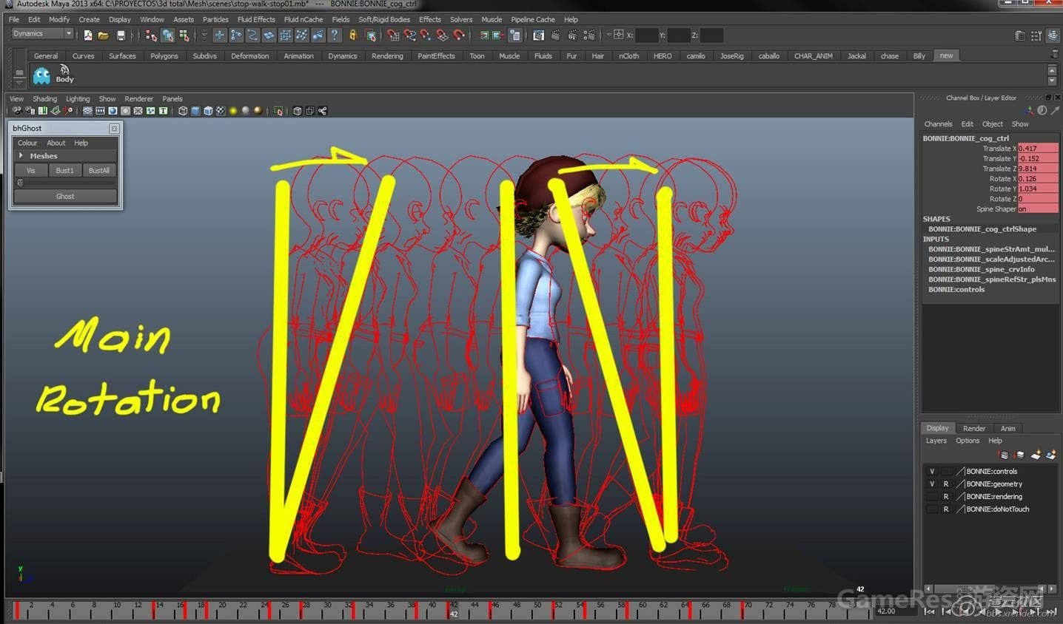Toggle visibility of BONNIE:geometry layer
This screenshot has width=1063, height=624.
click(x=932, y=484)
